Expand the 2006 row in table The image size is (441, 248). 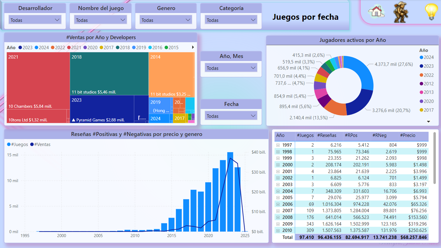[278, 204]
